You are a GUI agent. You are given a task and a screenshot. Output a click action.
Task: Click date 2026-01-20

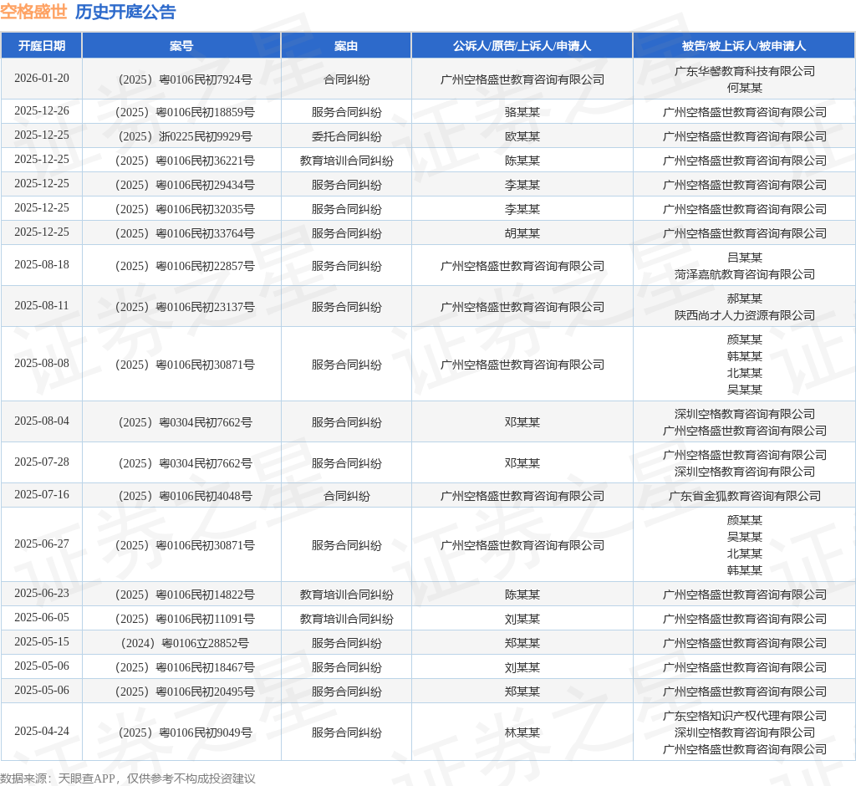coord(42,78)
